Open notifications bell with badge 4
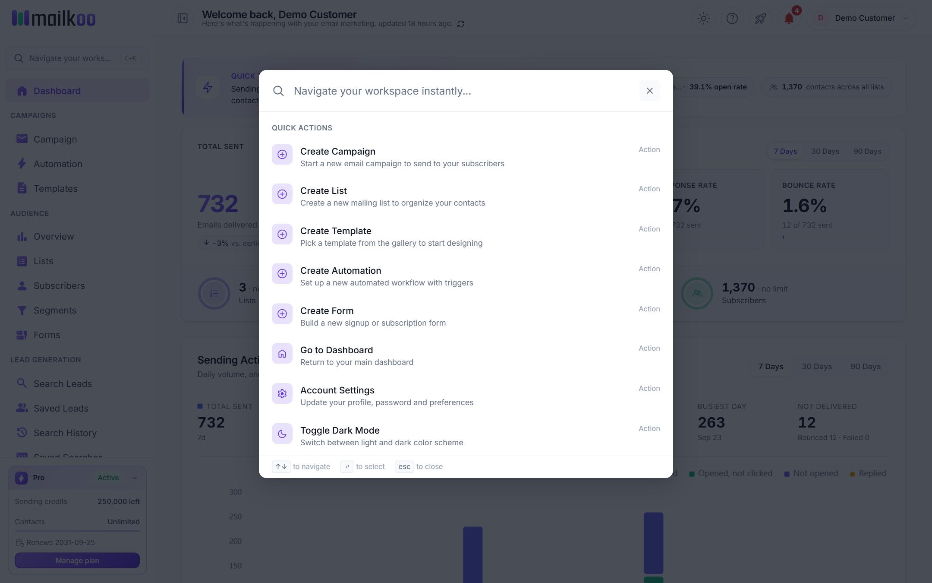Screen dimensions: 932x583 tap(789, 18)
